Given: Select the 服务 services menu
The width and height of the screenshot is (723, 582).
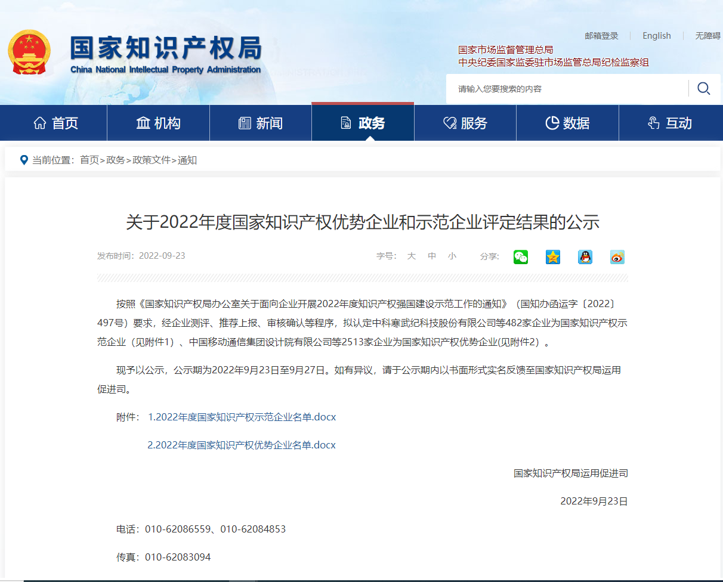Looking at the screenshot, I should tap(465, 123).
